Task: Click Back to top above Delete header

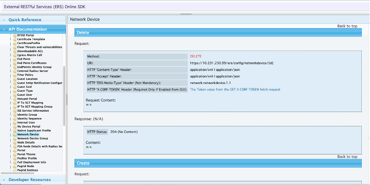Action: pos(347,26)
